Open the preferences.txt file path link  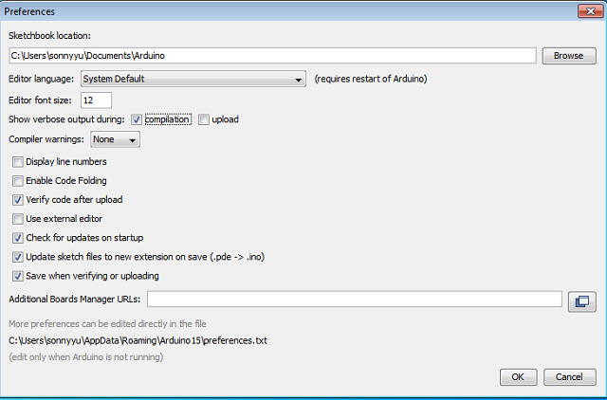138,340
